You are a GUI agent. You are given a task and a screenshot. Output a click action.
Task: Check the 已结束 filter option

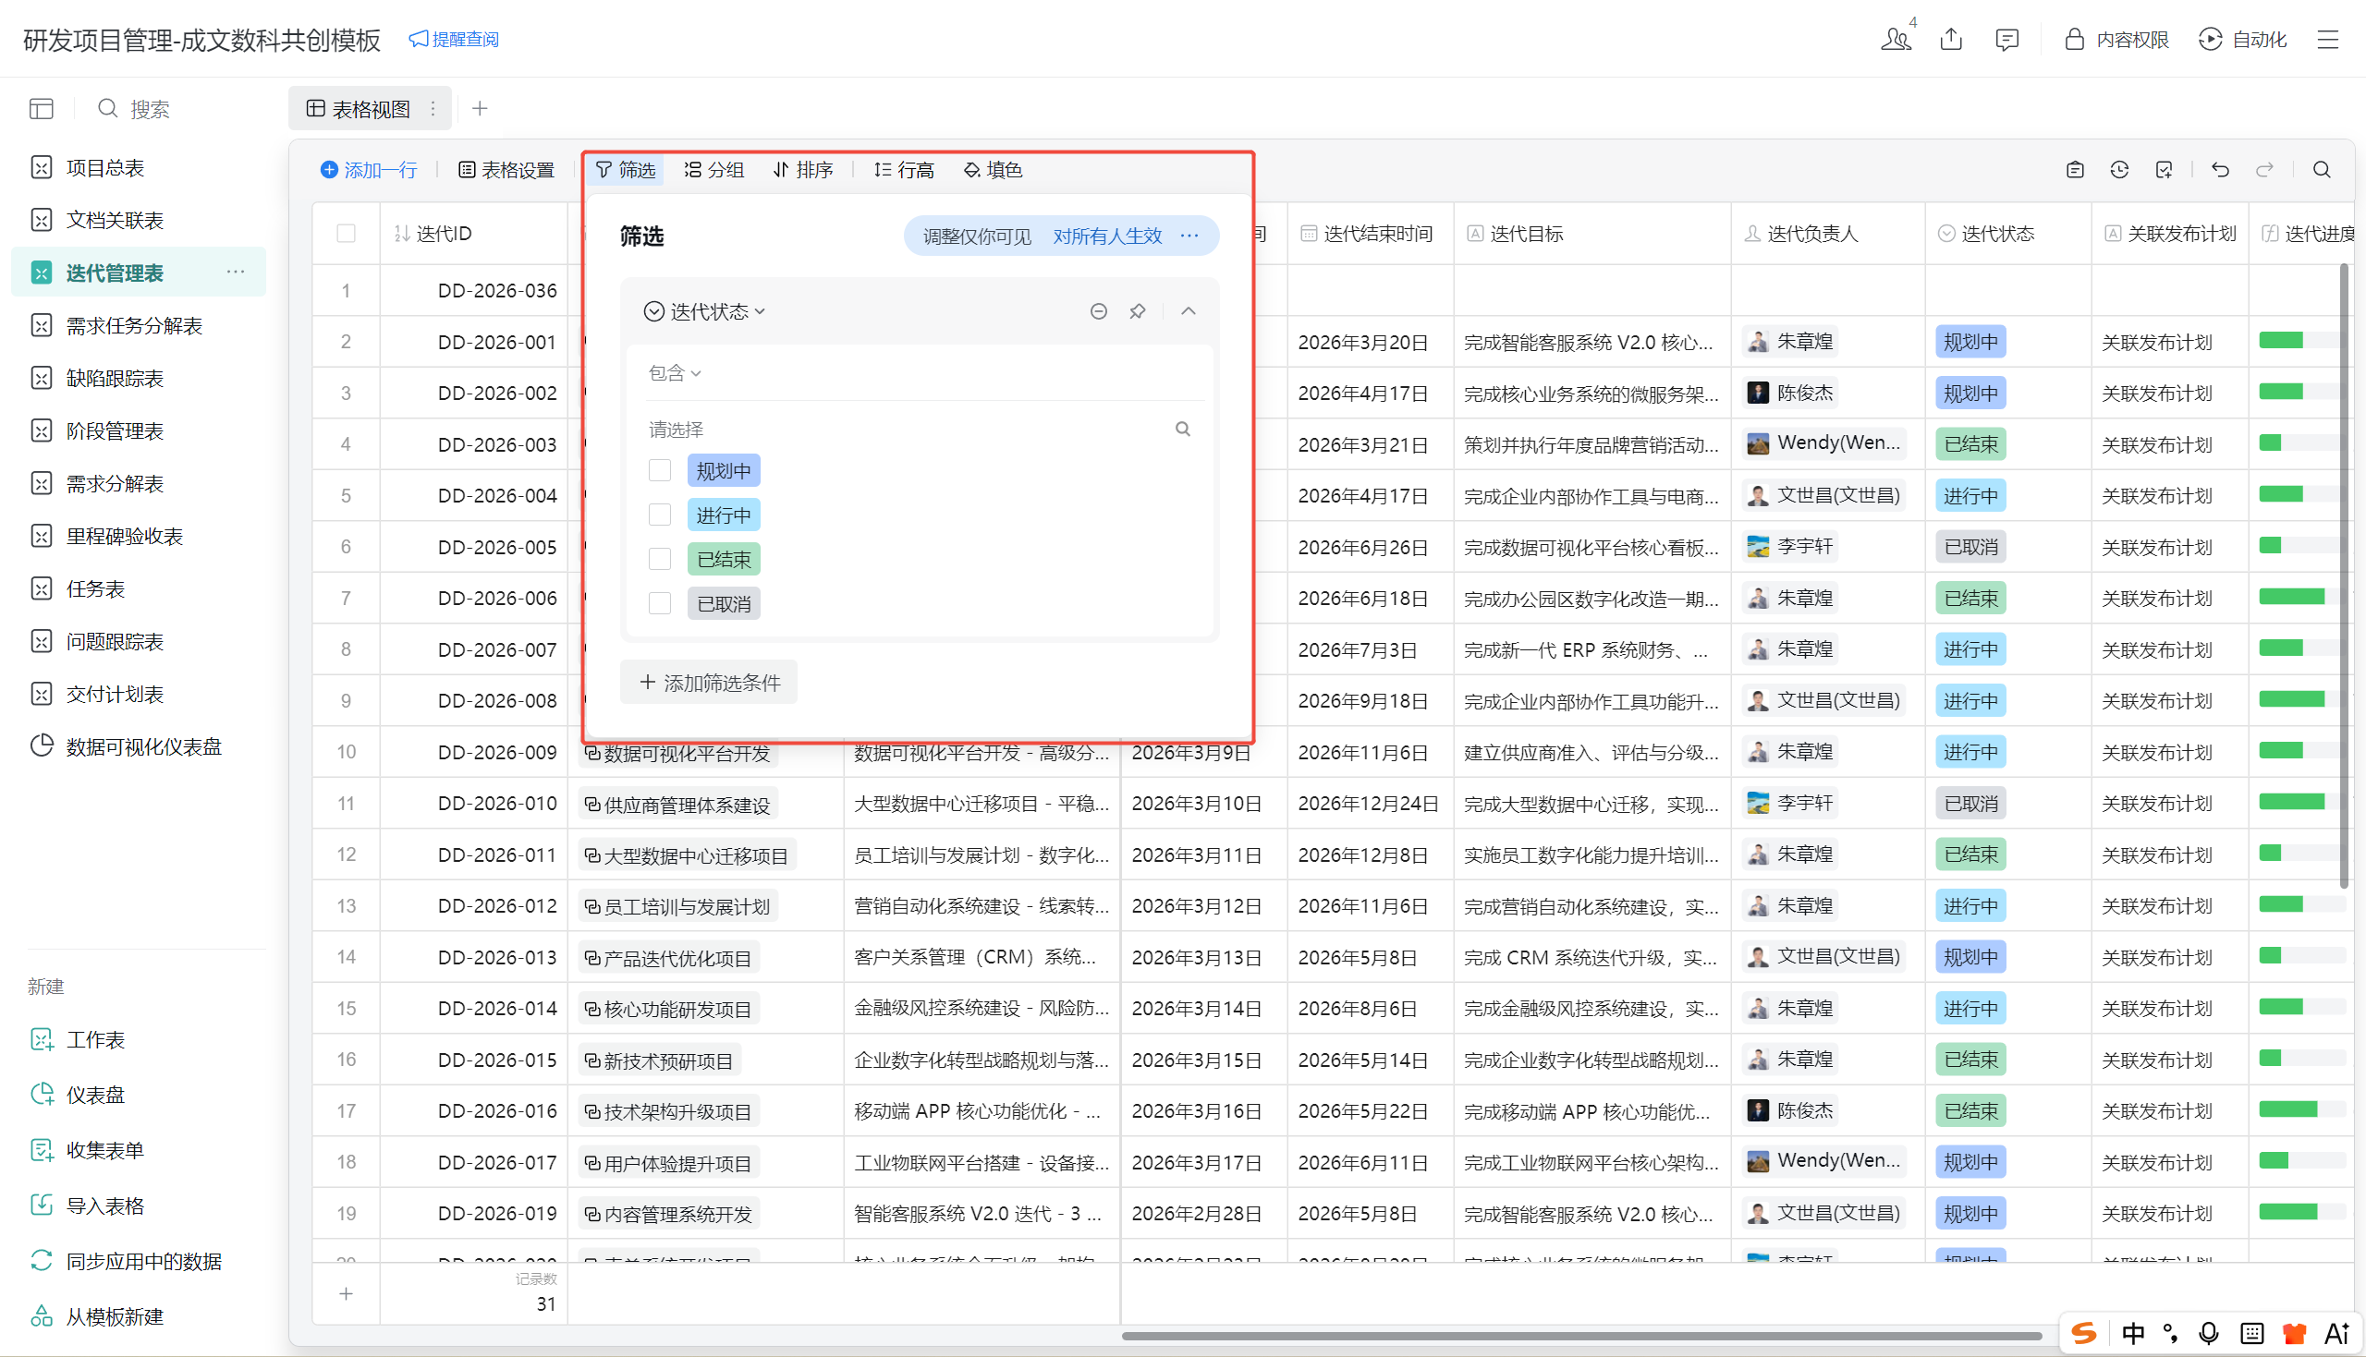(x=660, y=559)
